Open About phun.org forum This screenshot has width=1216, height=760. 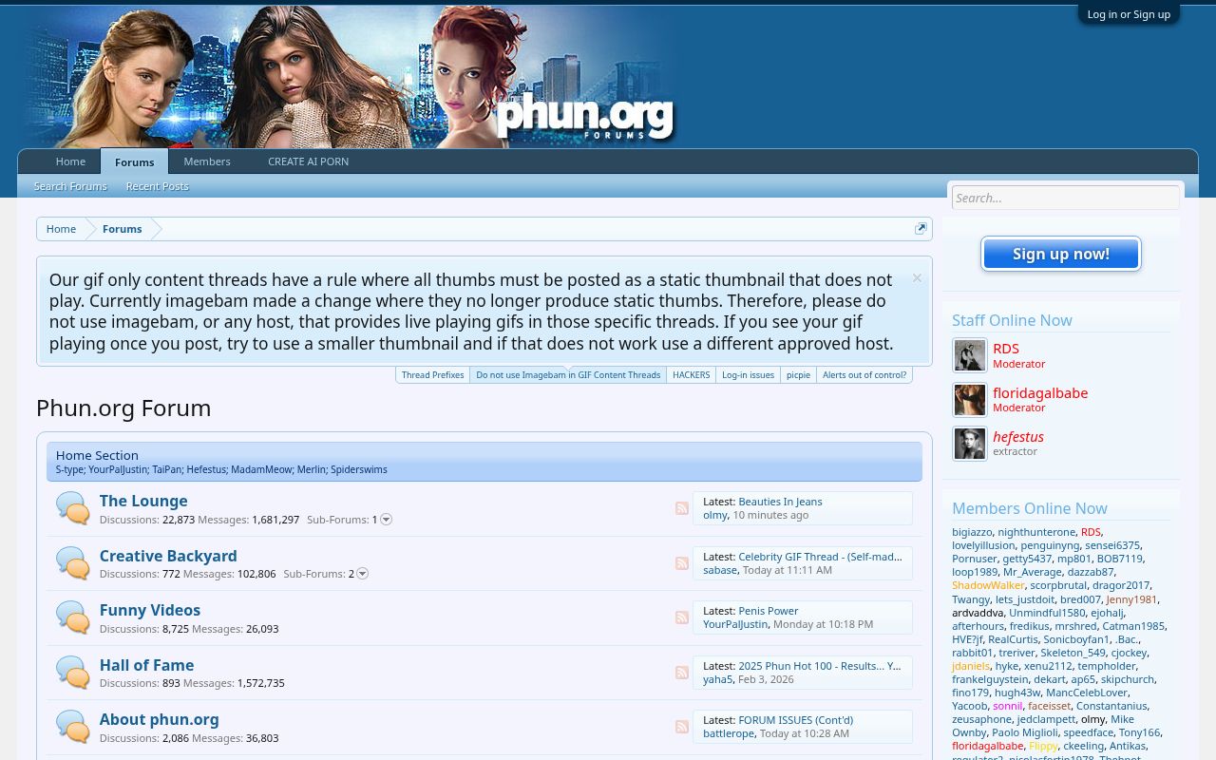coord(159,719)
